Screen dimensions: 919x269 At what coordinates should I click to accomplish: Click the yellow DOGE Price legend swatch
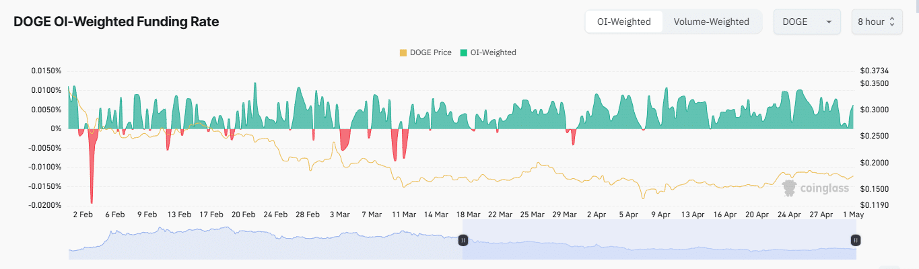tap(403, 52)
